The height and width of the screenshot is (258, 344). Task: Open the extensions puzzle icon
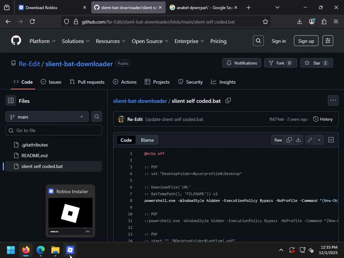[x=324, y=21]
